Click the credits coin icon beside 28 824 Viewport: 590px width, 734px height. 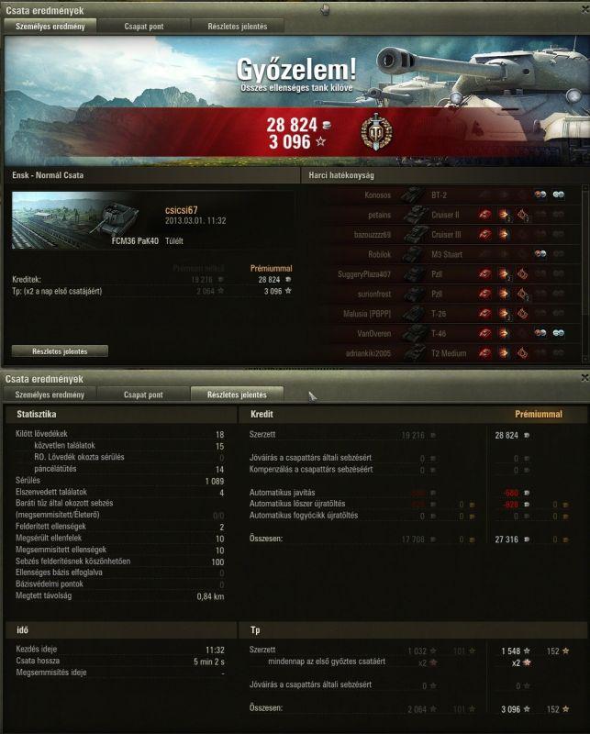coord(327,125)
